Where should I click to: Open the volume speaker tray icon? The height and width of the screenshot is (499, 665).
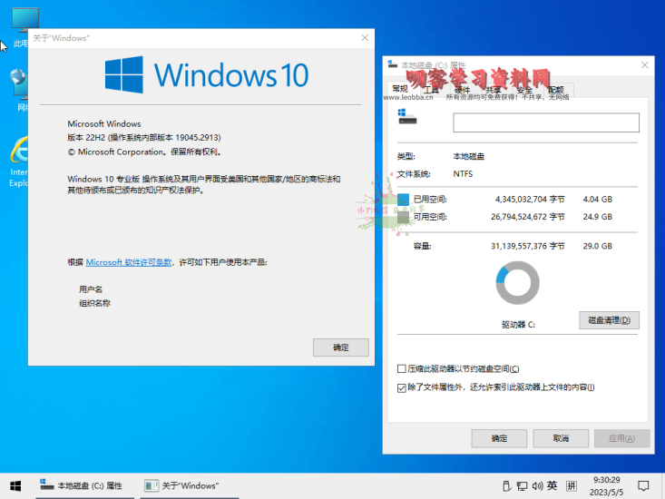click(537, 486)
